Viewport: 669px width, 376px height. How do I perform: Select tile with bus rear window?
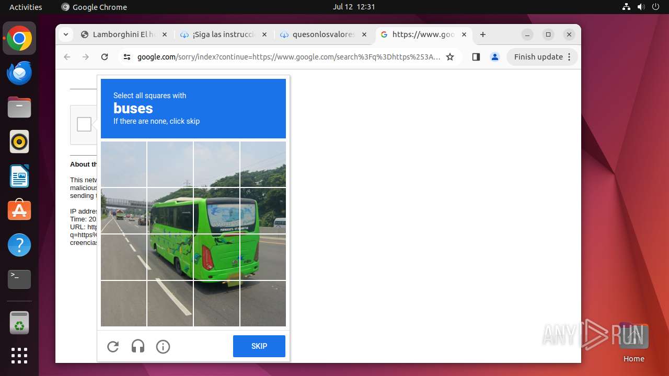coord(216,210)
